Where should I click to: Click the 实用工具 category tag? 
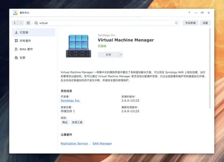point(77,122)
